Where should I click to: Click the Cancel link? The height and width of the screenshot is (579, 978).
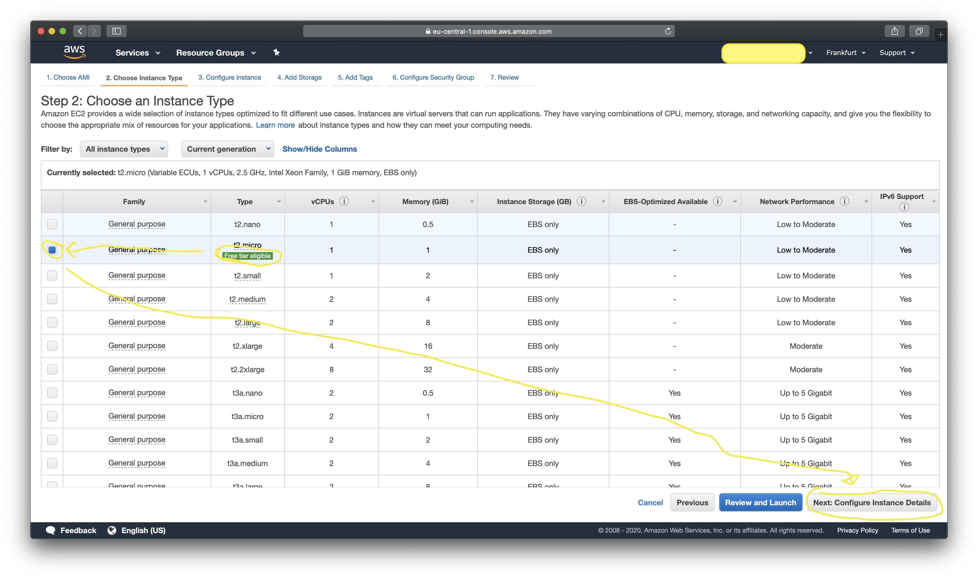(x=650, y=503)
